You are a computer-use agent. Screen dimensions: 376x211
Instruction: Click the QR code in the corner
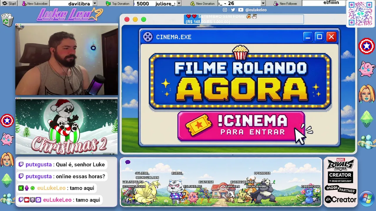pyautogui.click(x=360, y=14)
